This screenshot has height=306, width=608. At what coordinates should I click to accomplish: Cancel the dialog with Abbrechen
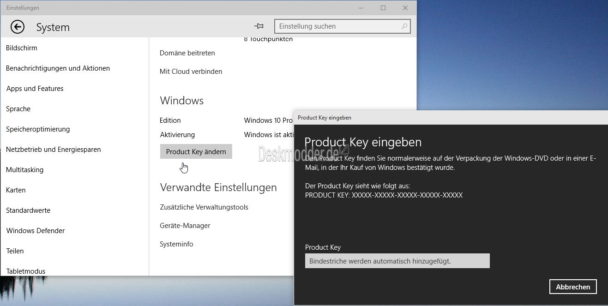click(x=573, y=287)
